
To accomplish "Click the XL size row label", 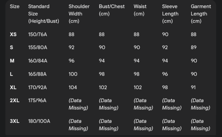I will click(13, 87).
